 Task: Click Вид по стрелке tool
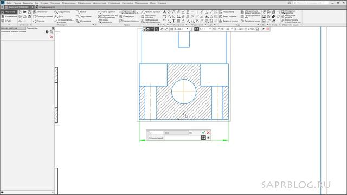pyautogui.click(x=228, y=21)
